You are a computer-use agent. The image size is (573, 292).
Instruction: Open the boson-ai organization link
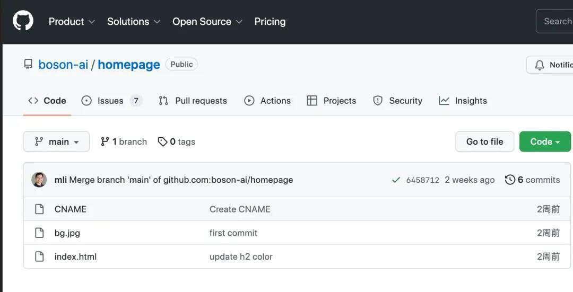[63, 65]
